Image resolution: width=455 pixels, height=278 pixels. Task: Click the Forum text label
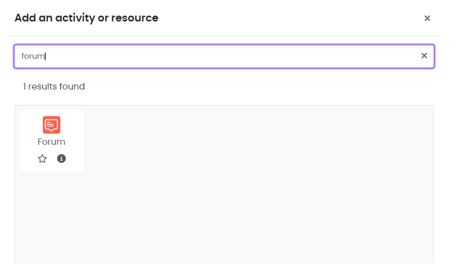coord(51,142)
